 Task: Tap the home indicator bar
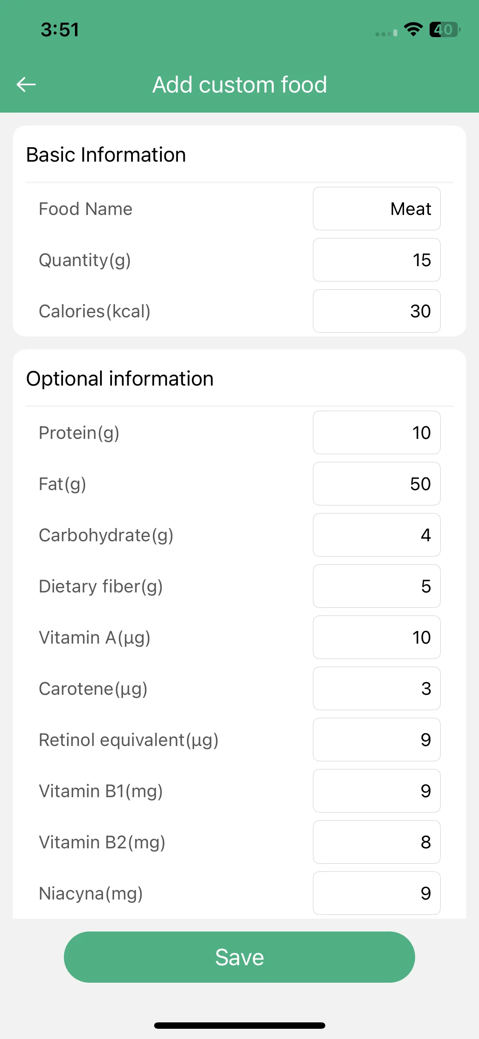[240, 1025]
